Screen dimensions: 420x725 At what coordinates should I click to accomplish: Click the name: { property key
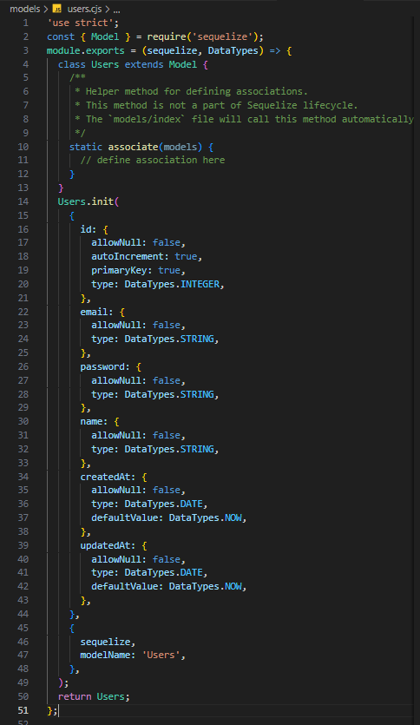click(x=100, y=422)
